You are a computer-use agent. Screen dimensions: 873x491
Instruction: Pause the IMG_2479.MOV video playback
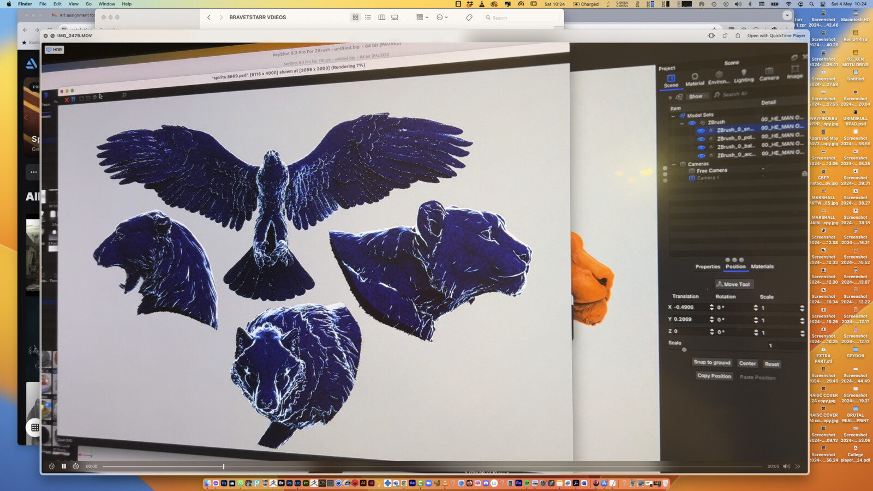point(64,466)
